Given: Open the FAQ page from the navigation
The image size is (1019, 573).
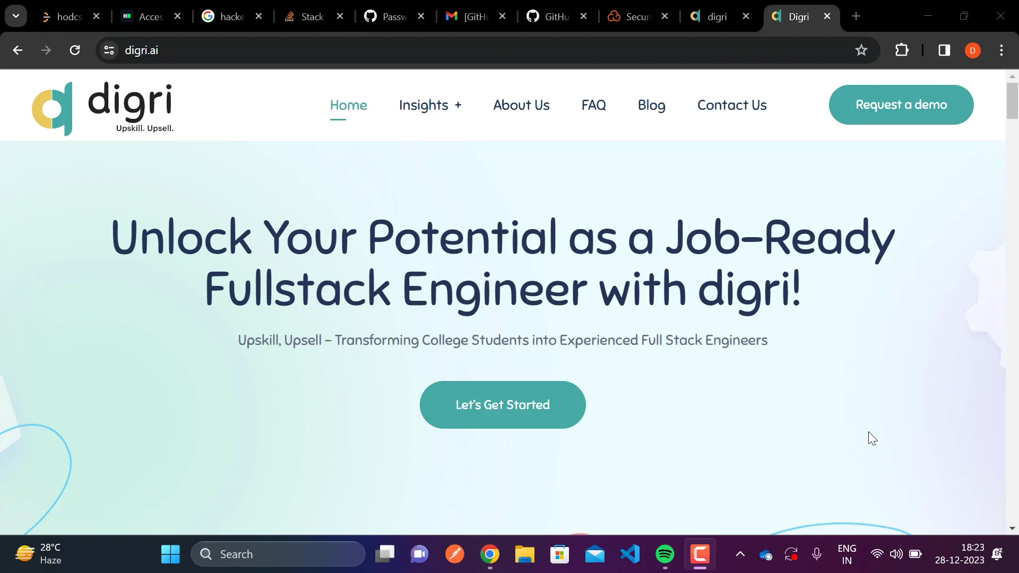Looking at the screenshot, I should coord(593,105).
